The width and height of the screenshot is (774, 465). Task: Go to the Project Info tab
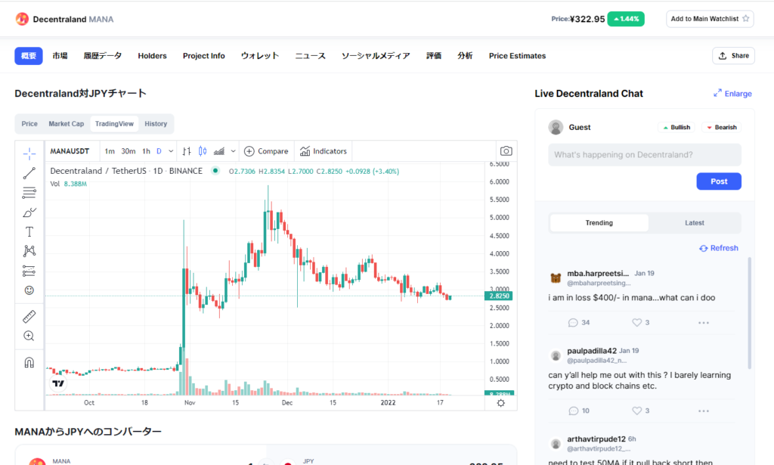pos(204,56)
